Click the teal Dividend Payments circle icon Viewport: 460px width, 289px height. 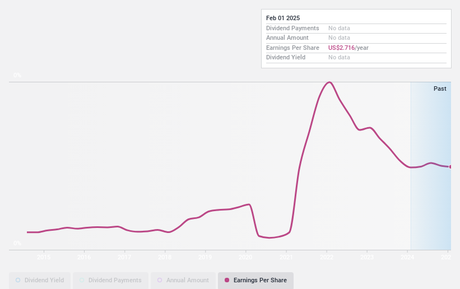click(x=82, y=280)
